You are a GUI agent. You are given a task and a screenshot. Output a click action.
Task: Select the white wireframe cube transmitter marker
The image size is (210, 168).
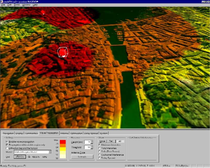coord(63,52)
